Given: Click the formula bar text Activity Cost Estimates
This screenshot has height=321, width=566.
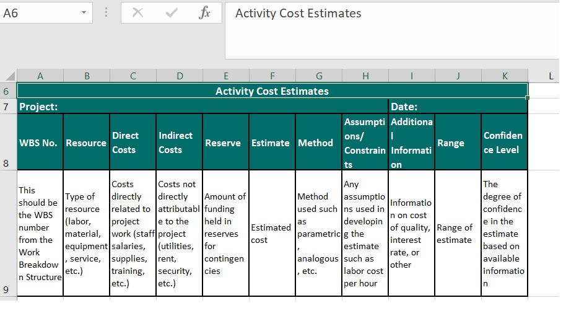Looking at the screenshot, I should click(298, 14).
